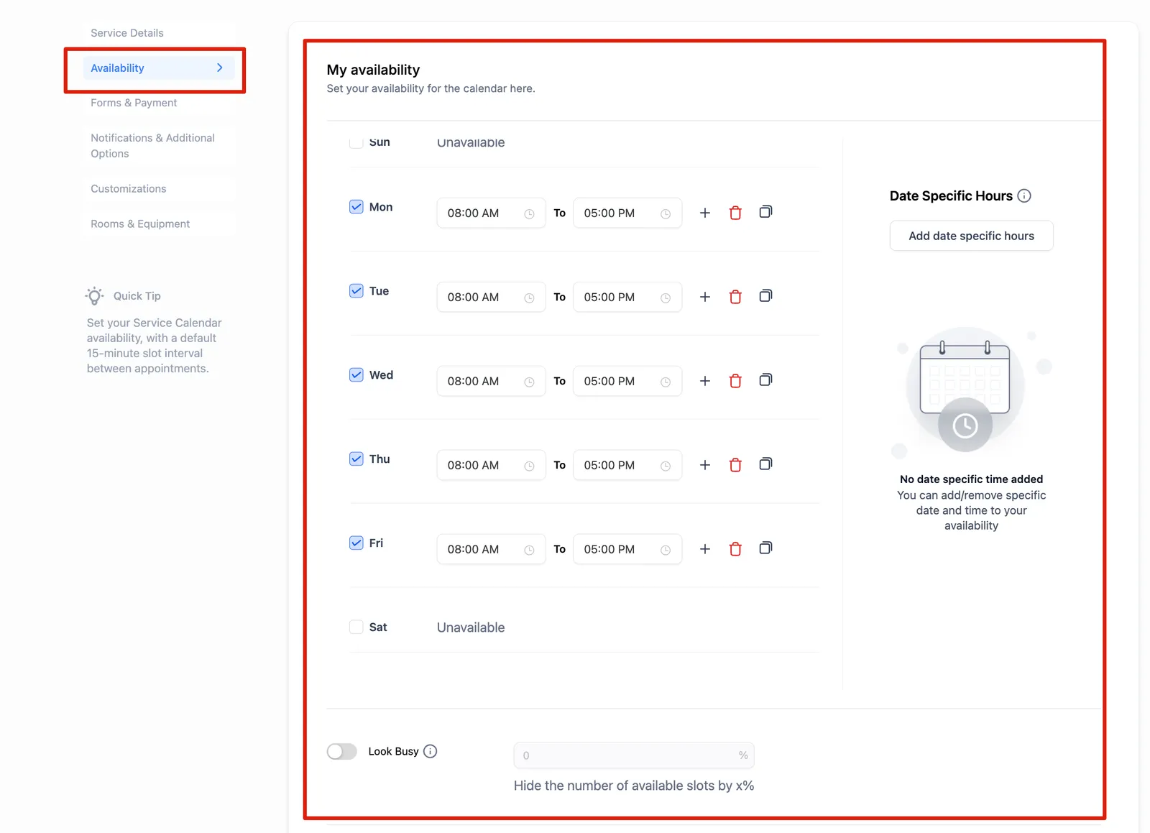Delete Wednesday's time slot
Image resolution: width=1150 pixels, height=833 pixels.
(x=735, y=381)
